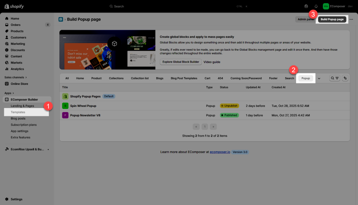Click the Build Popup page button

(x=332, y=19)
